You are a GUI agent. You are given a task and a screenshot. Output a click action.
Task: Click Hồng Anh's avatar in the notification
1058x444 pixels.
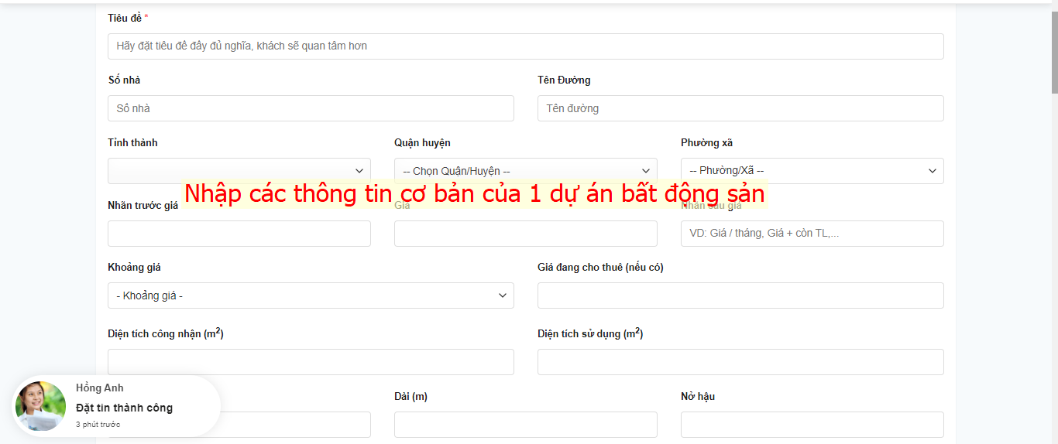40,406
